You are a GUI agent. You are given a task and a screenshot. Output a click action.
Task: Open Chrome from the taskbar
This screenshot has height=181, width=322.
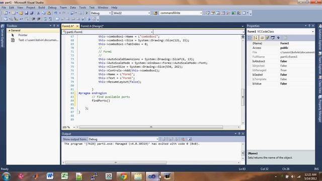click(x=123, y=176)
